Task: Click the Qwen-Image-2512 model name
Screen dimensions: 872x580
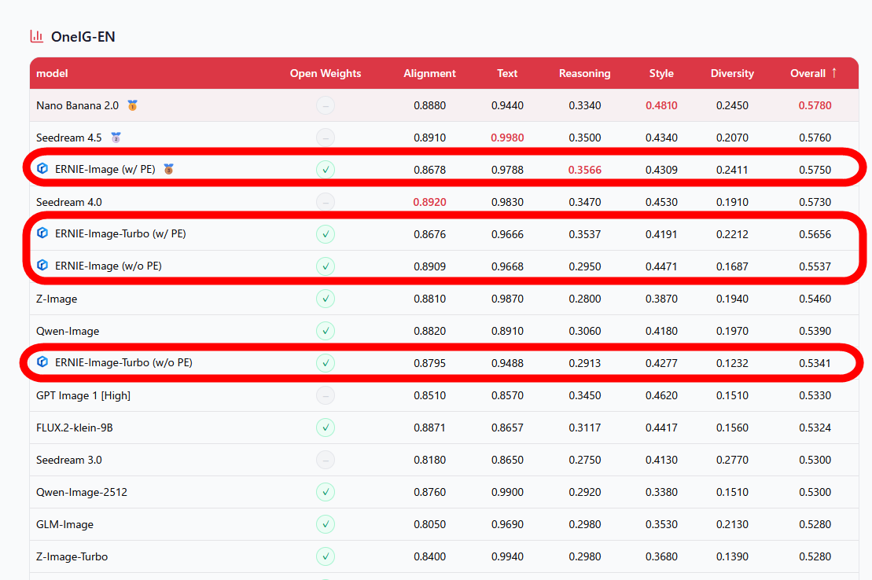Action: click(82, 492)
